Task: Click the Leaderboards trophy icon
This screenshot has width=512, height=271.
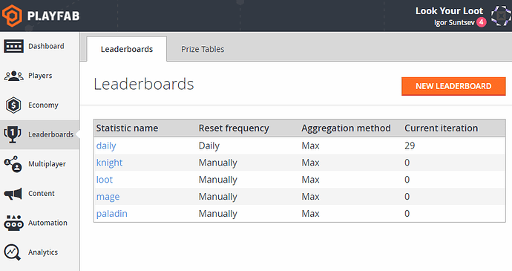Action: point(13,134)
